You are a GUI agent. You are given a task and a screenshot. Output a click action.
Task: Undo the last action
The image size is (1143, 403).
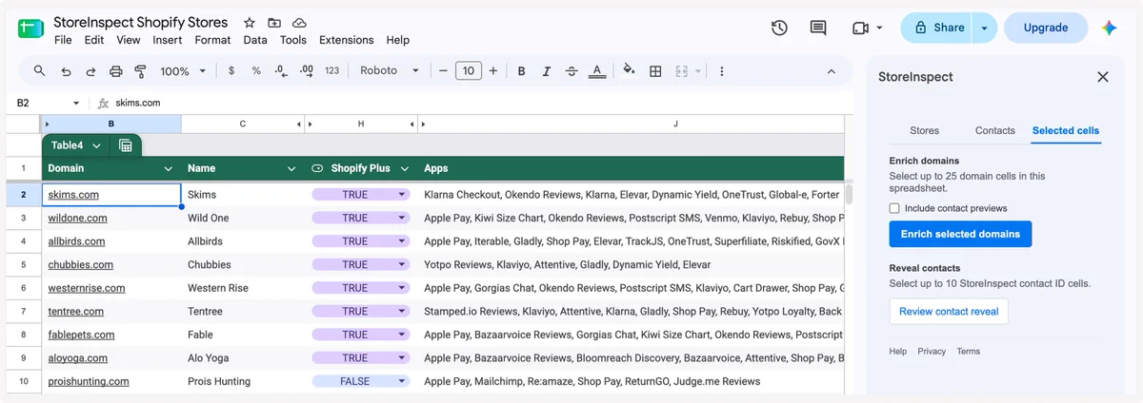click(66, 71)
